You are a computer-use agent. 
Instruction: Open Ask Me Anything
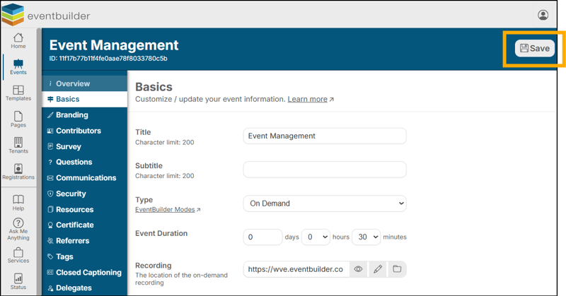(18, 230)
